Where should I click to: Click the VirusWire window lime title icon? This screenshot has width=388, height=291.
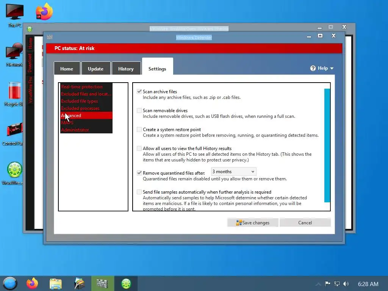[x=30, y=29]
